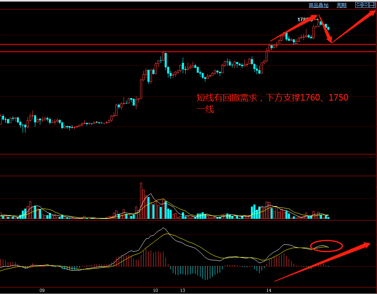Click the left arrow chart navigation icon
This screenshot has width=377, height=294.
coord(359,5)
